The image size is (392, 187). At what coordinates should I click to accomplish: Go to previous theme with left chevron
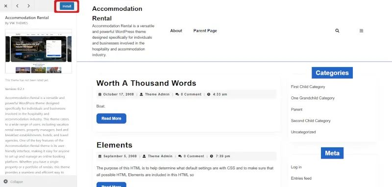tap(17, 6)
